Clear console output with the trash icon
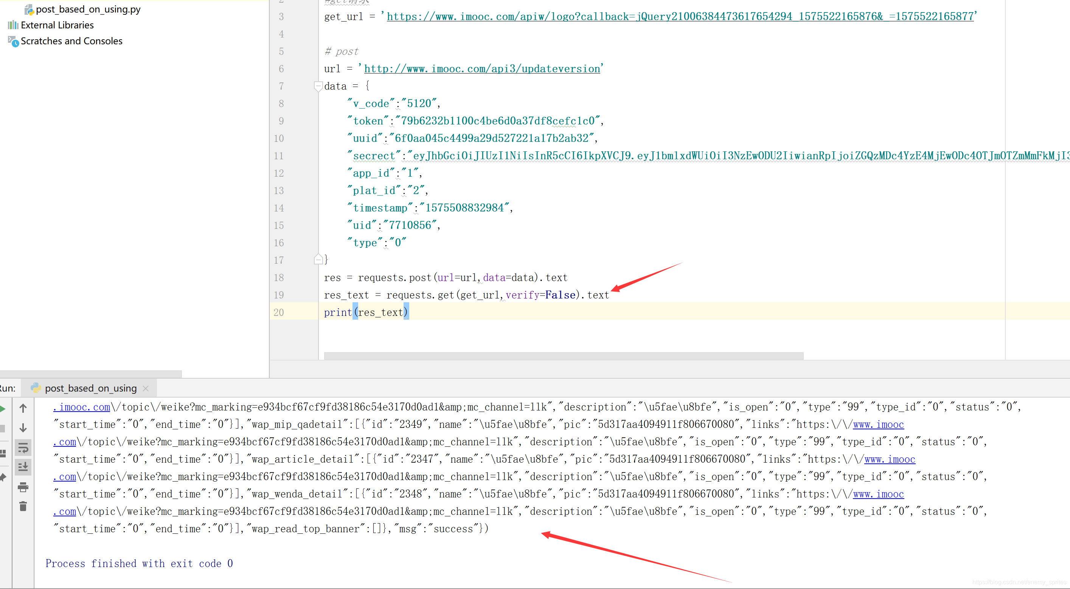This screenshot has width=1070, height=589. click(23, 506)
